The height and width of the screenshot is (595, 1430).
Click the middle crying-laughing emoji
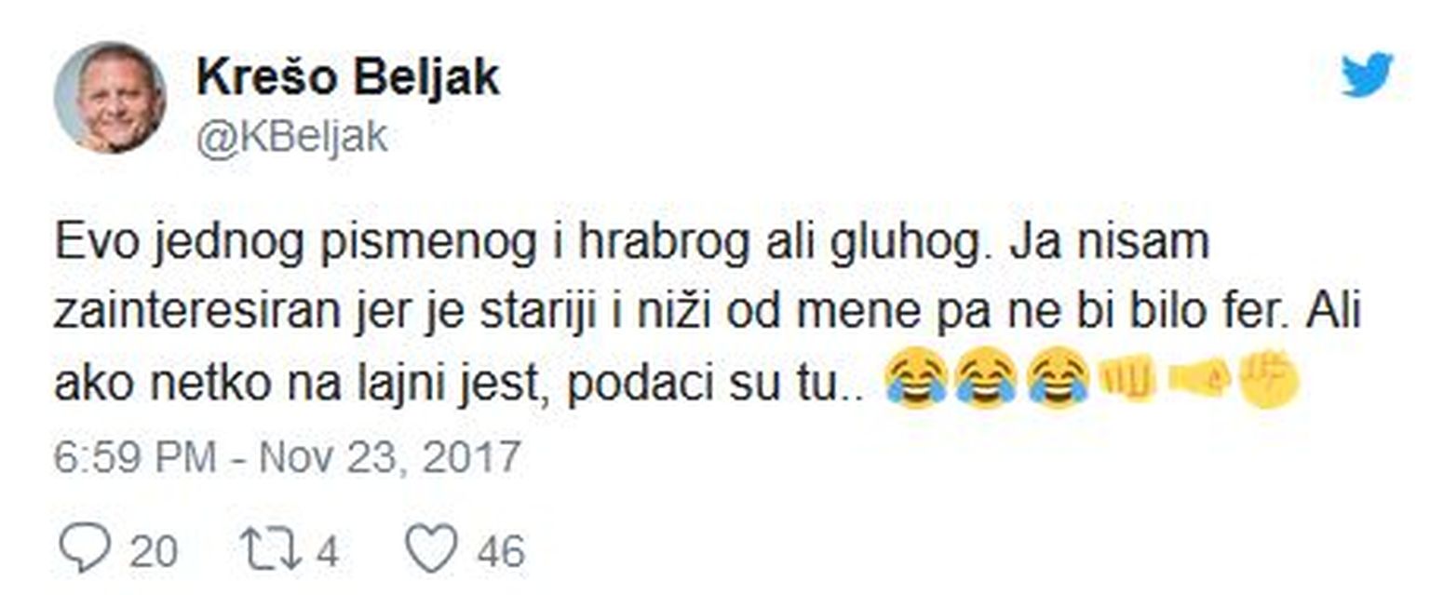tap(987, 379)
